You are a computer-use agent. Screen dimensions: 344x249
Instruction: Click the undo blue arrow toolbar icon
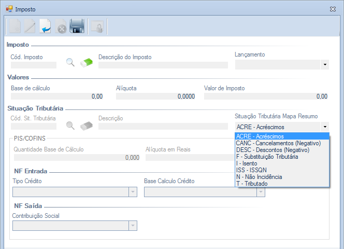[45, 26]
